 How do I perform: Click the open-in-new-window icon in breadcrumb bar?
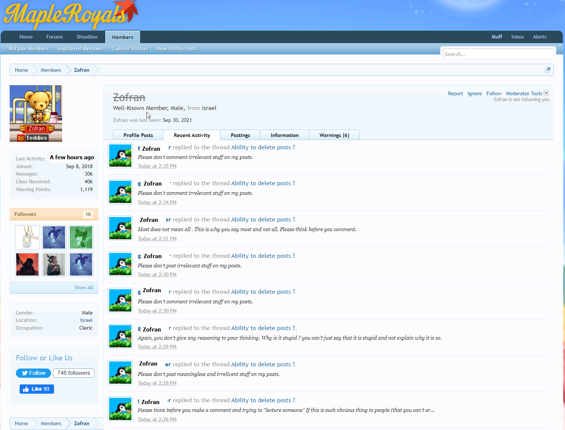coord(548,70)
